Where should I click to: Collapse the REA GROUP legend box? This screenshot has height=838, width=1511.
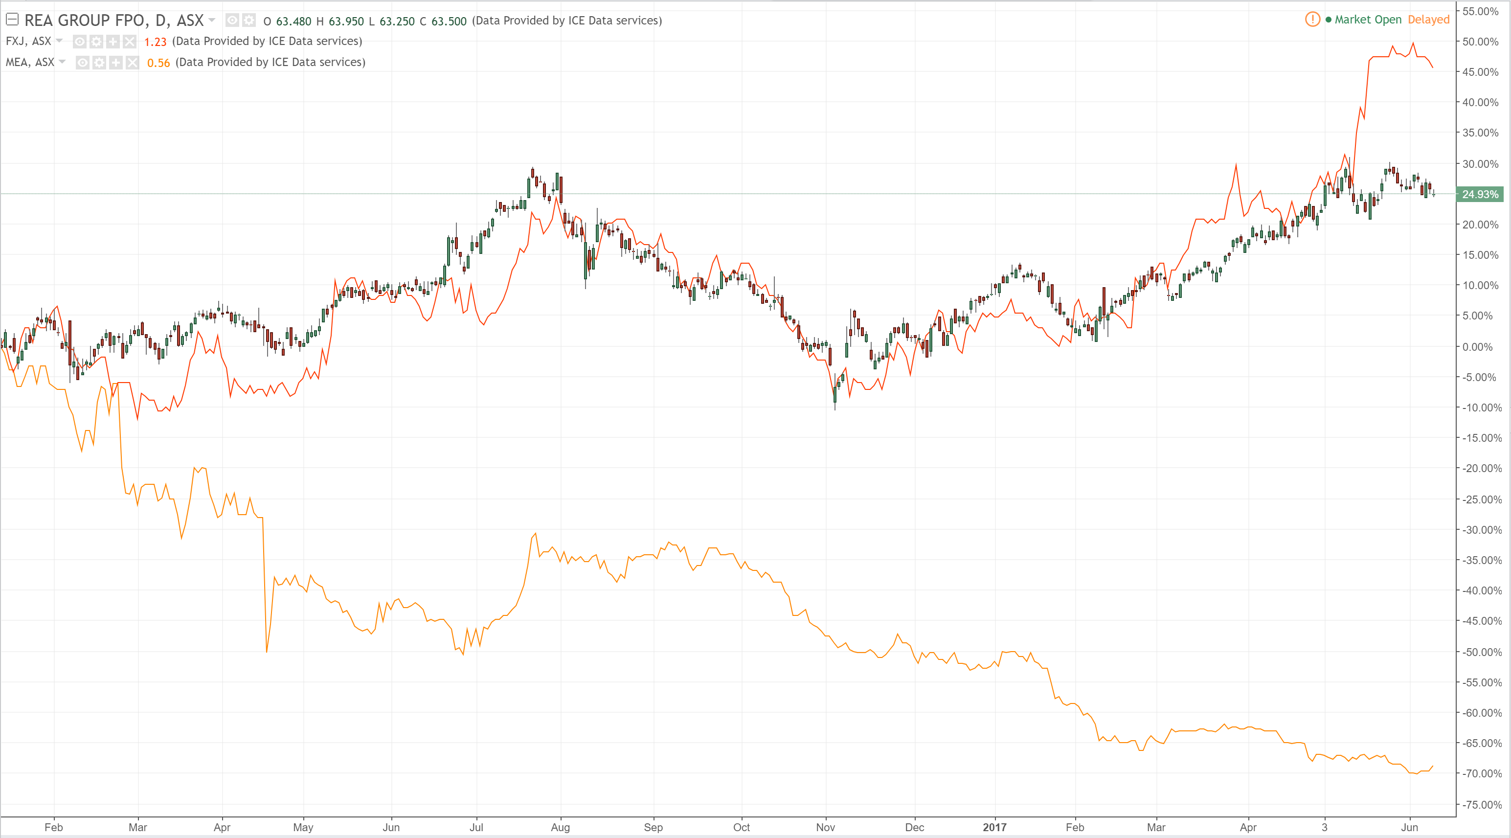12,20
